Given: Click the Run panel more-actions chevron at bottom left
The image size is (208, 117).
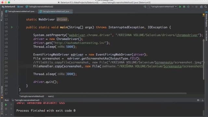Looking at the screenshot, I should (6, 114).
